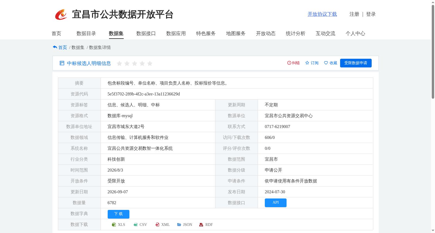Click the data volume value 6782
435x233 pixels.
click(112, 203)
